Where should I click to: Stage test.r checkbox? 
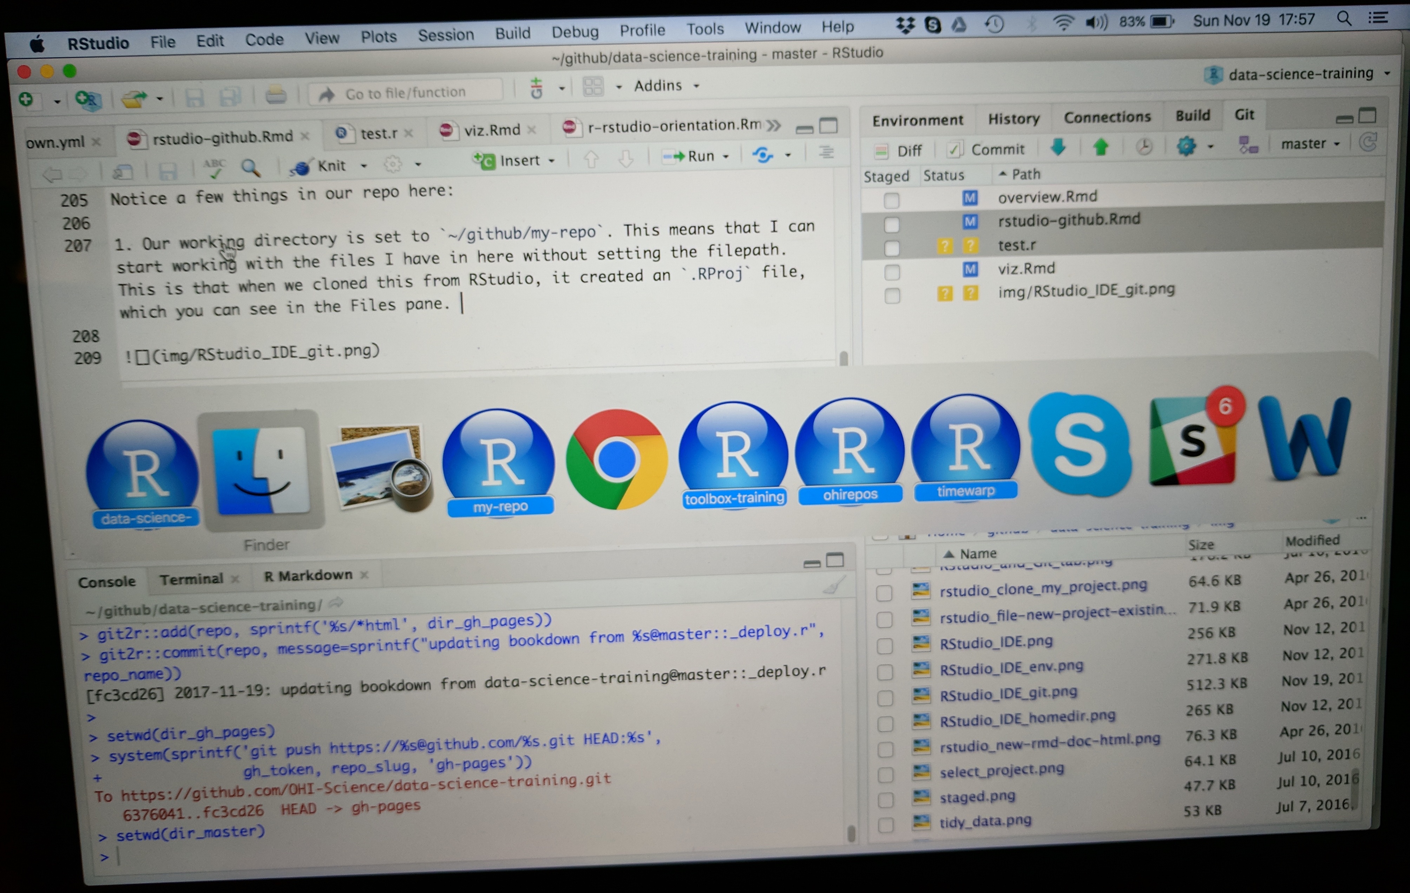[x=891, y=248]
